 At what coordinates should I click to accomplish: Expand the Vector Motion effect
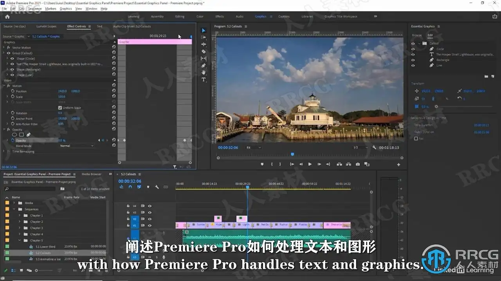tap(4, 48)
